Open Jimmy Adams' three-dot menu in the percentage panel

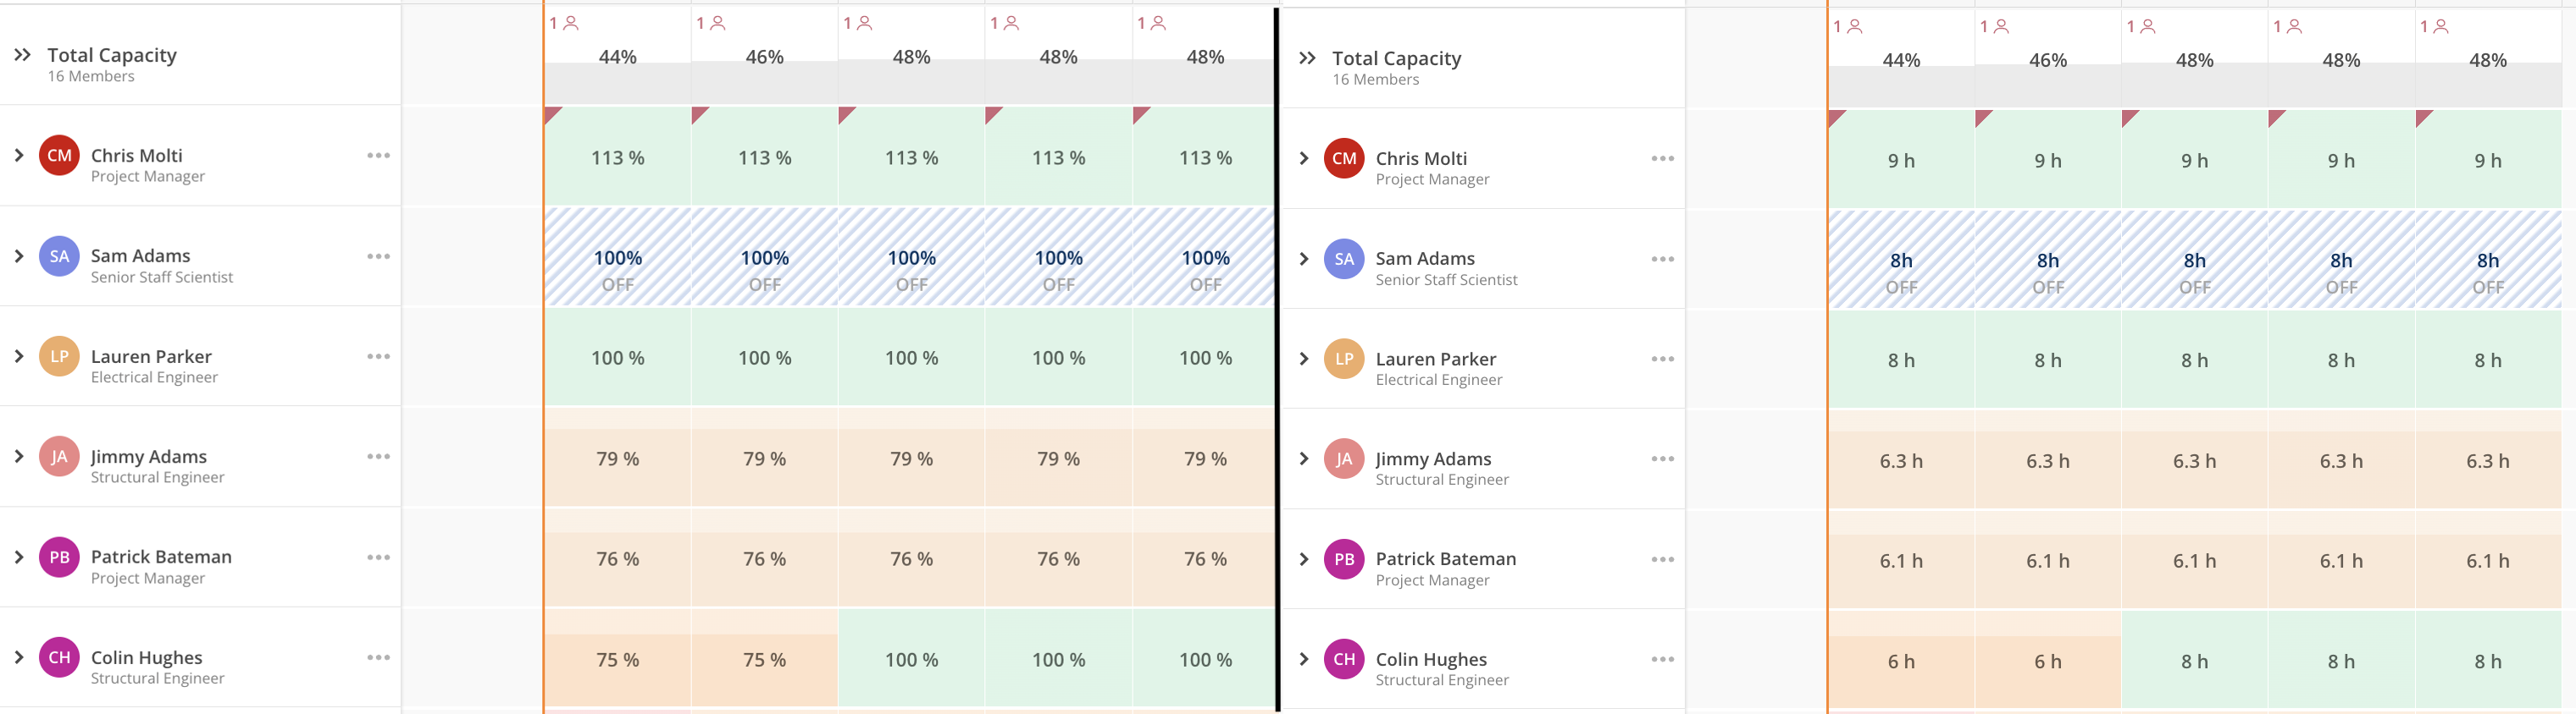(378, 456)
